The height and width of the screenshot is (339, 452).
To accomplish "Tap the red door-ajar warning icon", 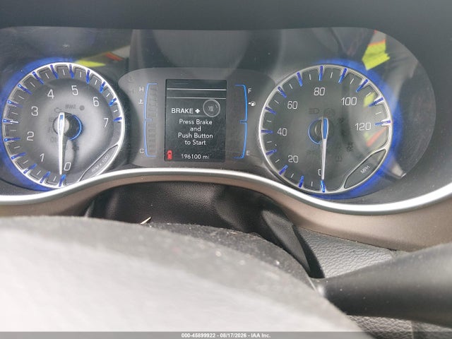I will pos(169,155).
